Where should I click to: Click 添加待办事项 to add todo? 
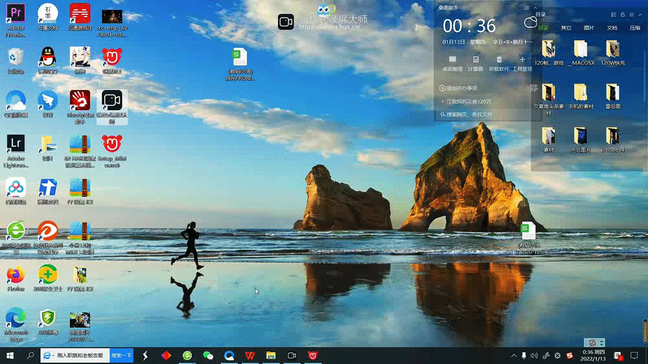pos(458,88)
